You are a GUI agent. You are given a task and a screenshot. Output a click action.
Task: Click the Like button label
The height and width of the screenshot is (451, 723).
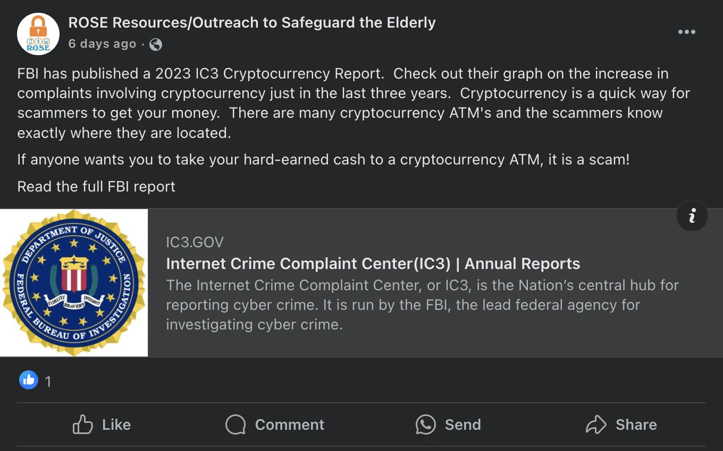point(116,424)
